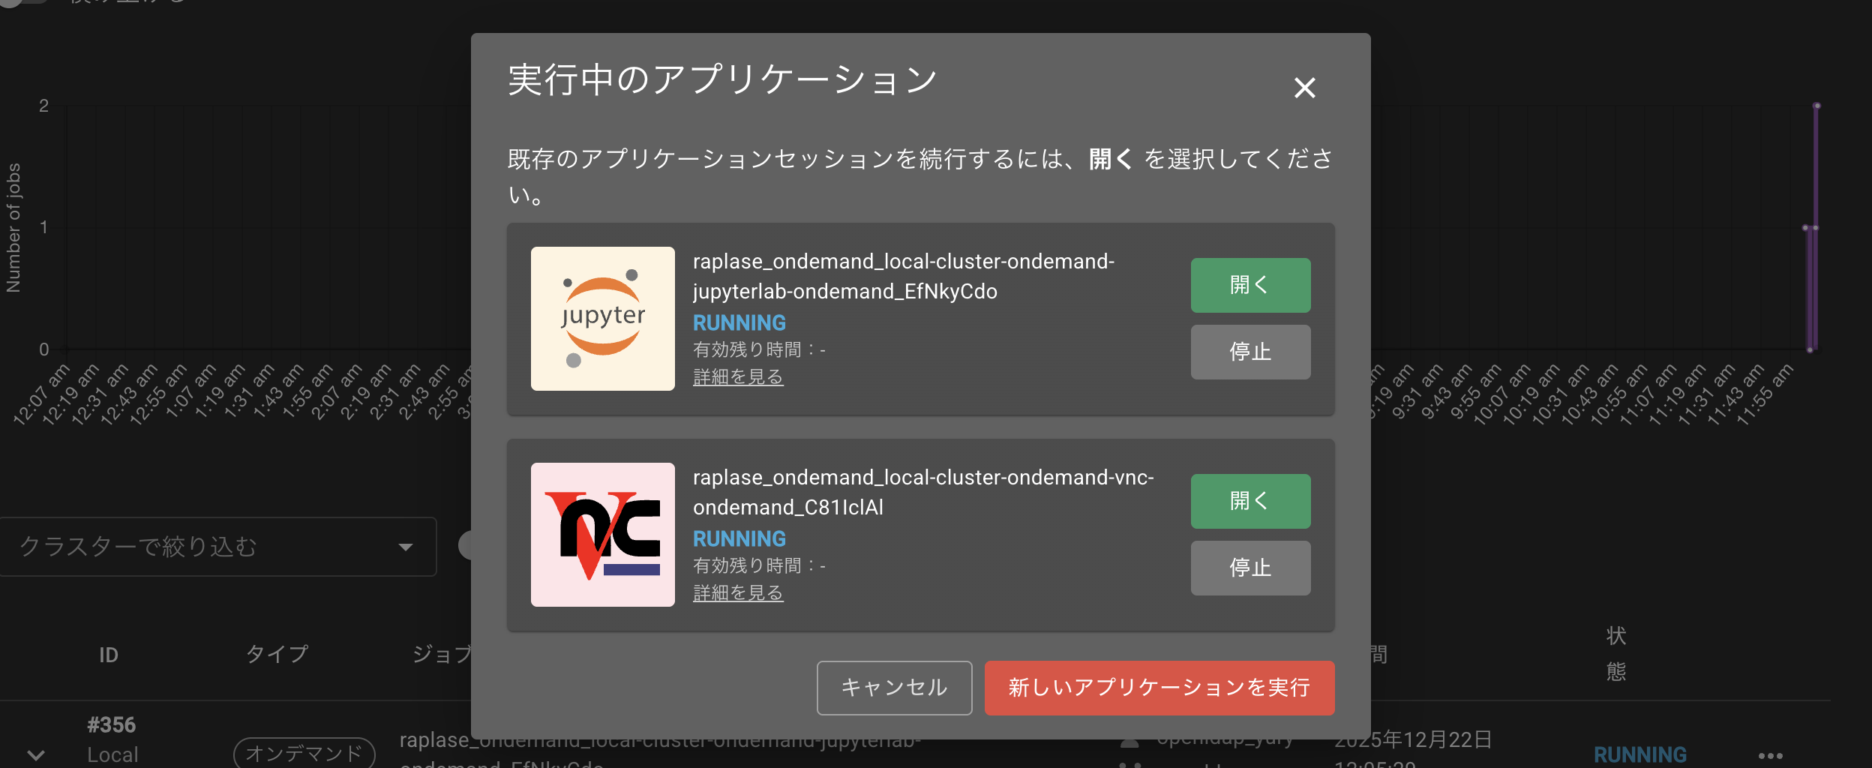Close the running applications dialog
The width and height of the screenshot is (1872, 768).
tap(1304, 88)
